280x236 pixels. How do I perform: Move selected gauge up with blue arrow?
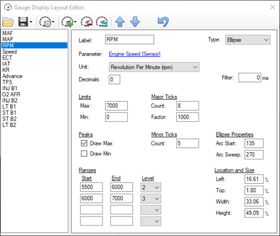pyautogui.click(x=120, y=22)
